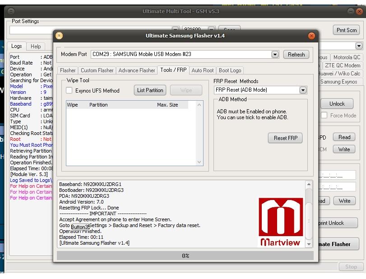Viewport: 366px width, 279px height.
Task: Open the Help tab in main window
Action: (36, 46)
